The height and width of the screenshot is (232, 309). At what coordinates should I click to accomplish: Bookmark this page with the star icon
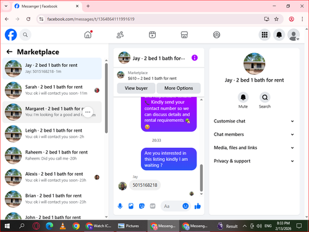(x=276, y=19)
